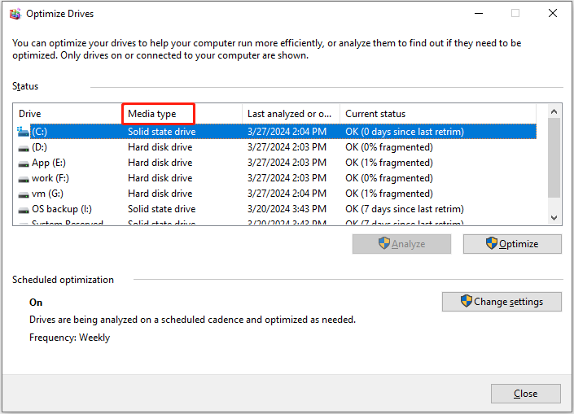The image size is (574, 414).
Task: Click the D: drive icon
Action: pos(24,148)
